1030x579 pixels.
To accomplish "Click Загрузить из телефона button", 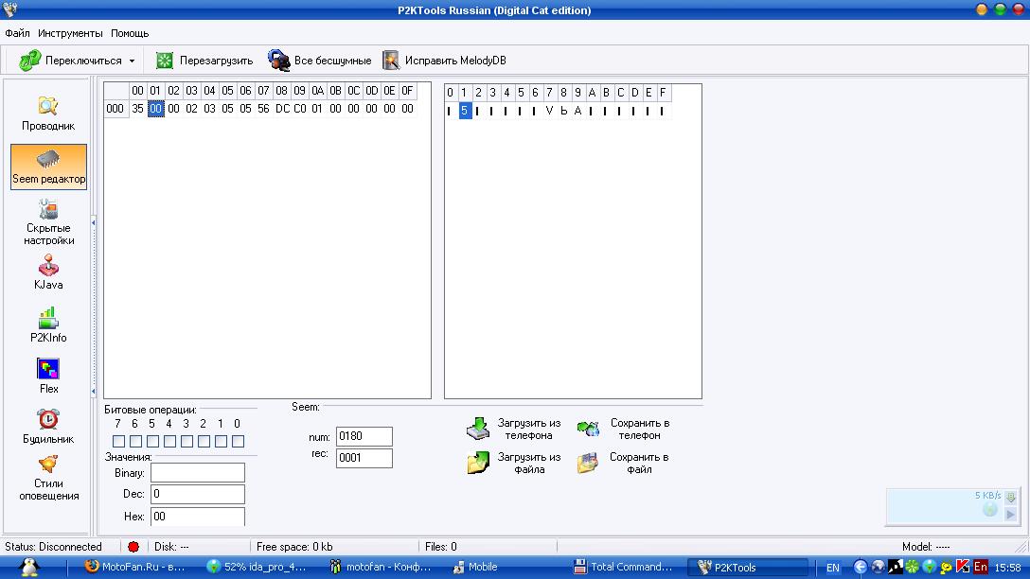I will [x=514, y=430].
